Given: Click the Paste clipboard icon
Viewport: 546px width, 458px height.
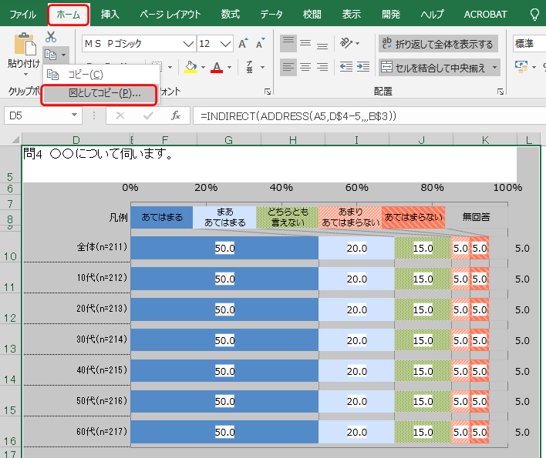Looking at the screenshot, I should pos(25,44).
